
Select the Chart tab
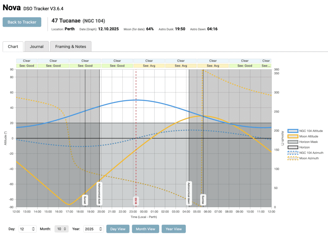click(x=13, y=46)
